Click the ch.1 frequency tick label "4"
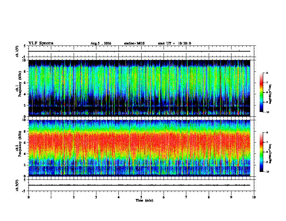Viewport: 286px width, 221px height. [26, 94]
